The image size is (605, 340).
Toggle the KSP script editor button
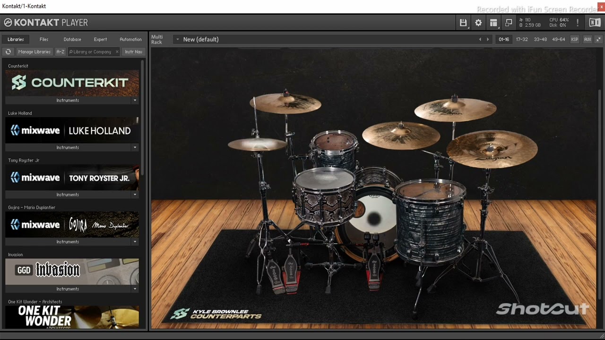coord(575,39)
